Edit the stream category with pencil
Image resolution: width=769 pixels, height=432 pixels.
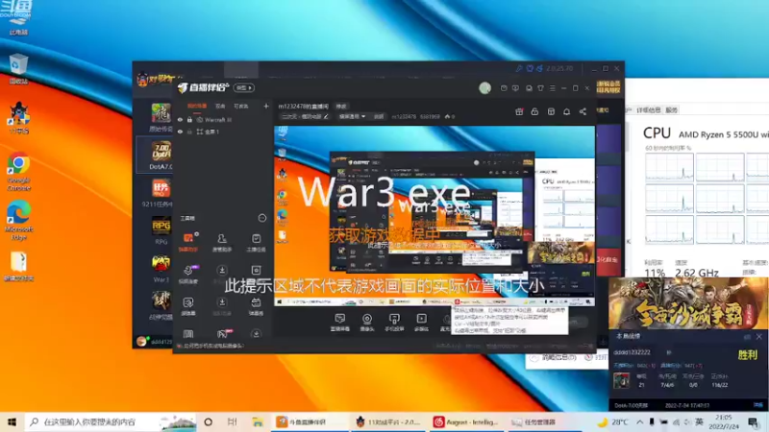point(326,116)
